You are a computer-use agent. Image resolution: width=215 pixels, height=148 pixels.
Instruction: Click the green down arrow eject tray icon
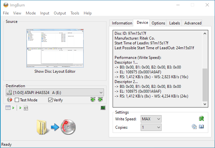(x=100, y=100)
